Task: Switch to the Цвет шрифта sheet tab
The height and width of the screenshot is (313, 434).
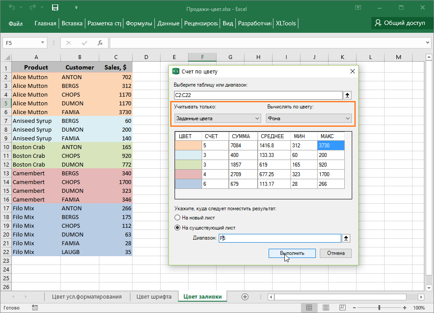Action: [x=154, y=296]
